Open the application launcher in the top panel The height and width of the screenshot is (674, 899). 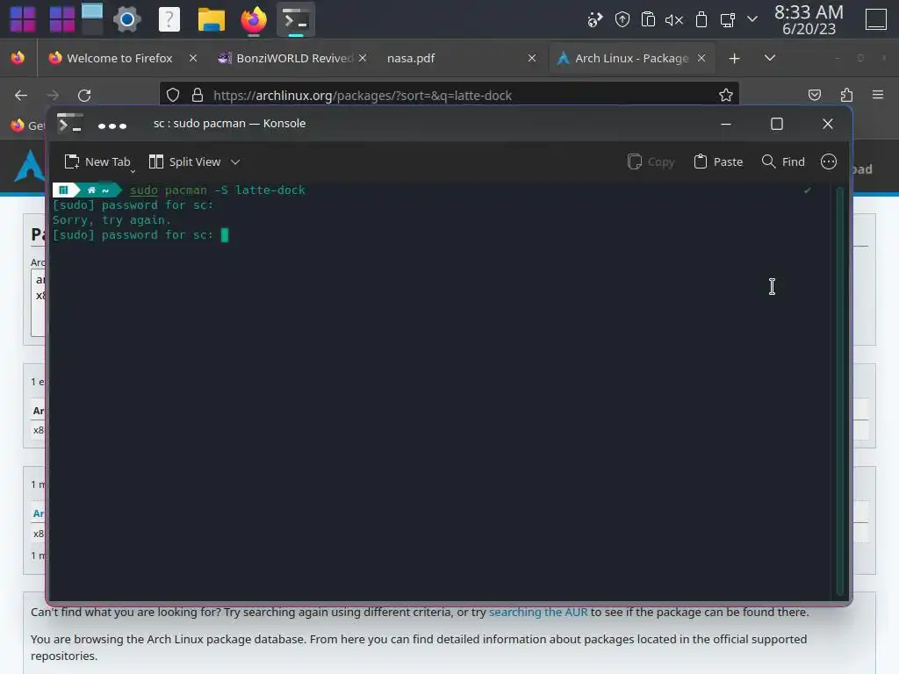(x=23, y=19)
